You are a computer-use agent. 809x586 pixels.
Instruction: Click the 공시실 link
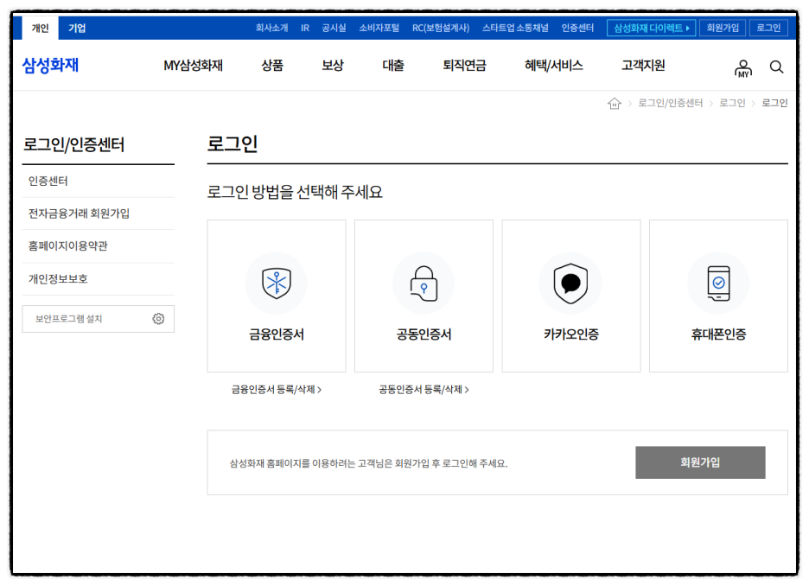(x=334, y=28)
